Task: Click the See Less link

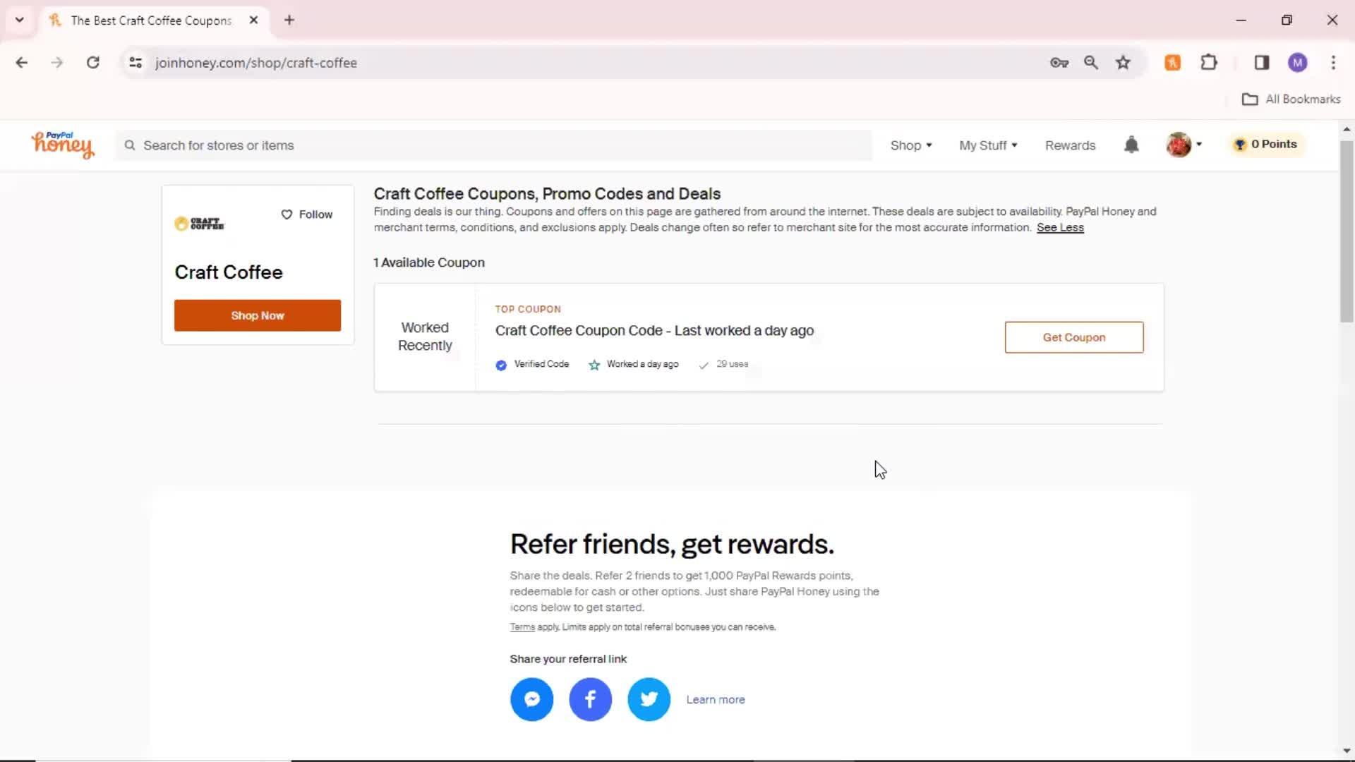Action: tap(1060, 227)
